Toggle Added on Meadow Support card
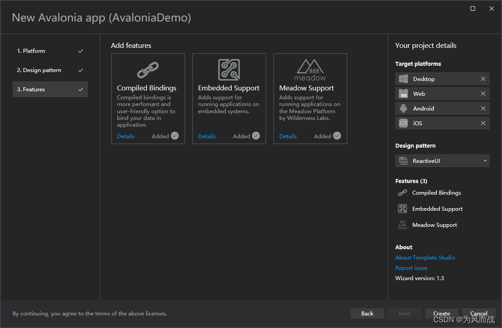 tap(338, 136)
